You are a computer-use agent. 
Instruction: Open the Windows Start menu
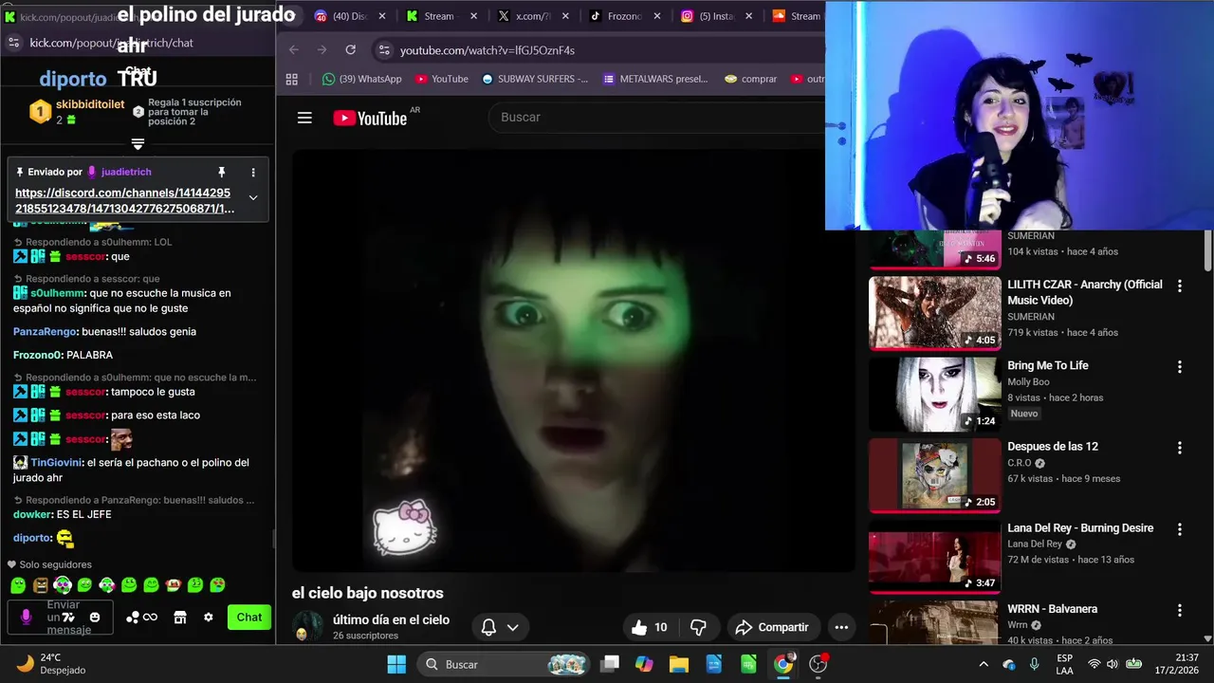click(x=396, y=664)
